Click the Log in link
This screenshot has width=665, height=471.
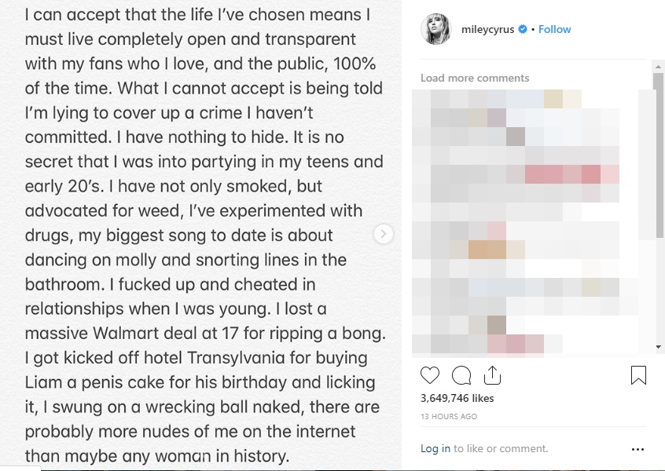tap(435, 449)
